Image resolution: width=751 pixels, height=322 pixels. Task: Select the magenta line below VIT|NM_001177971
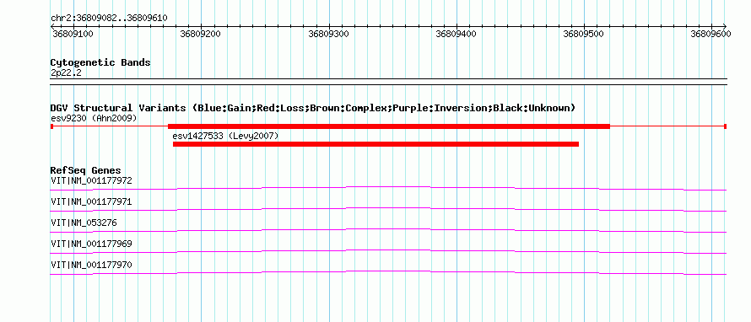388,210
